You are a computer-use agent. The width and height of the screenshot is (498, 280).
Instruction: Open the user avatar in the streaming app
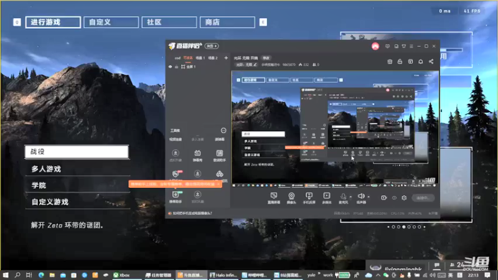coord(375,46)
